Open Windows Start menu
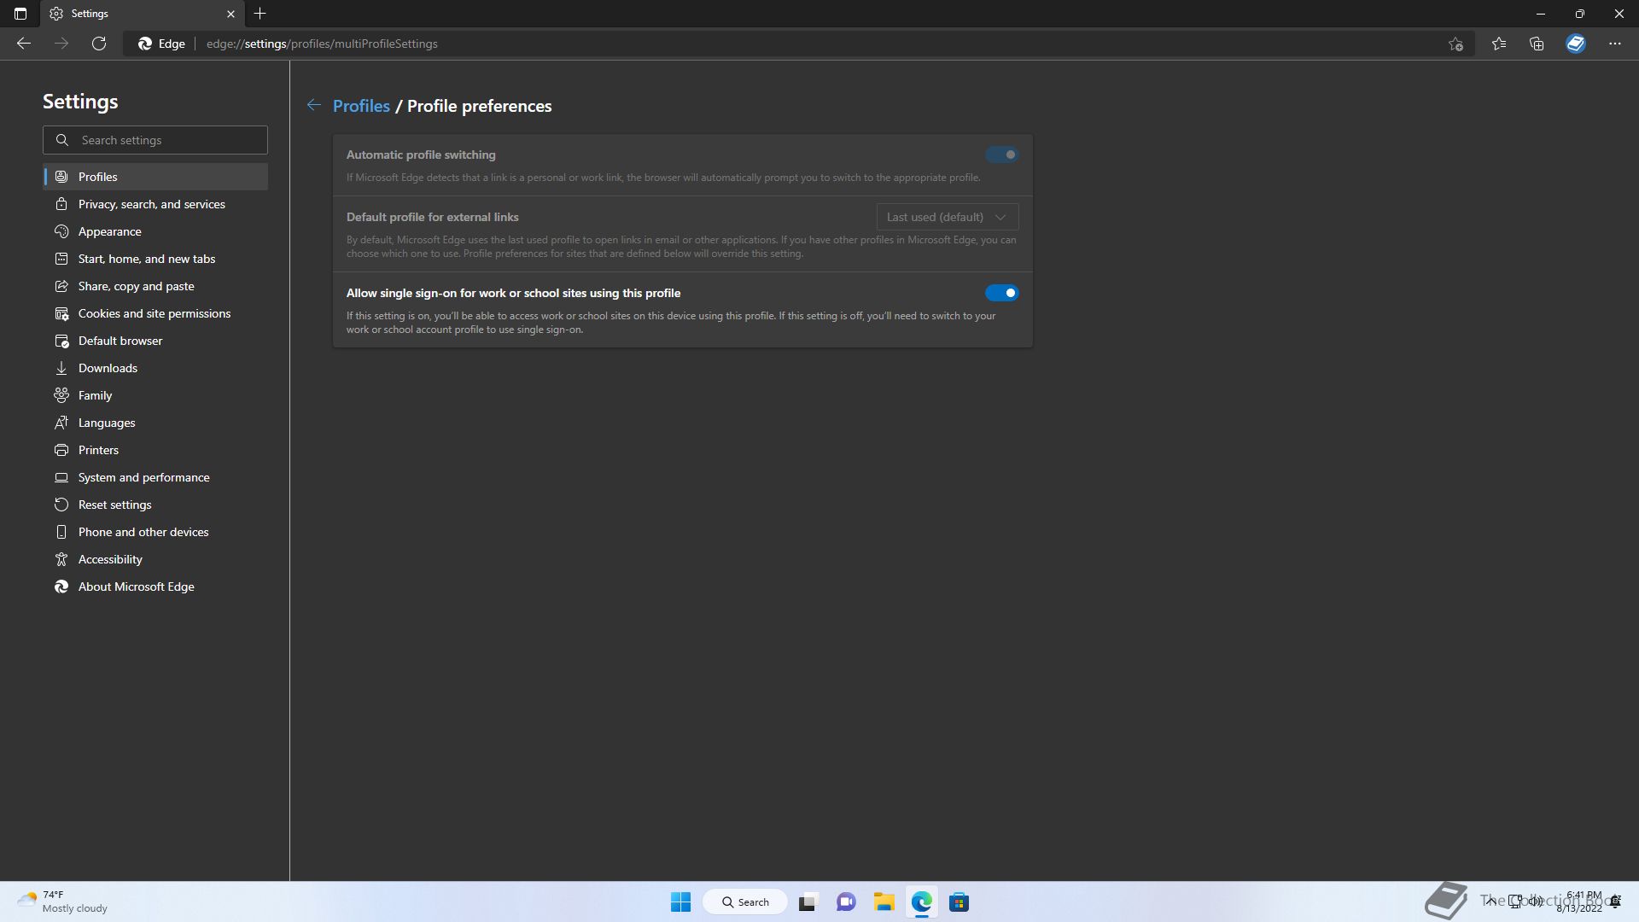Viewport: 1639px width, 922px height. click(x=680, y=902)
